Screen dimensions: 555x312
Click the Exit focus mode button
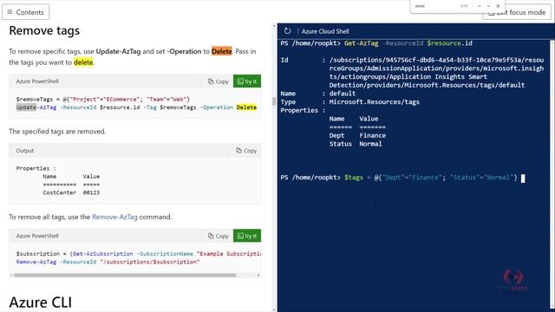pyautogui.click(x=517, y=12)
